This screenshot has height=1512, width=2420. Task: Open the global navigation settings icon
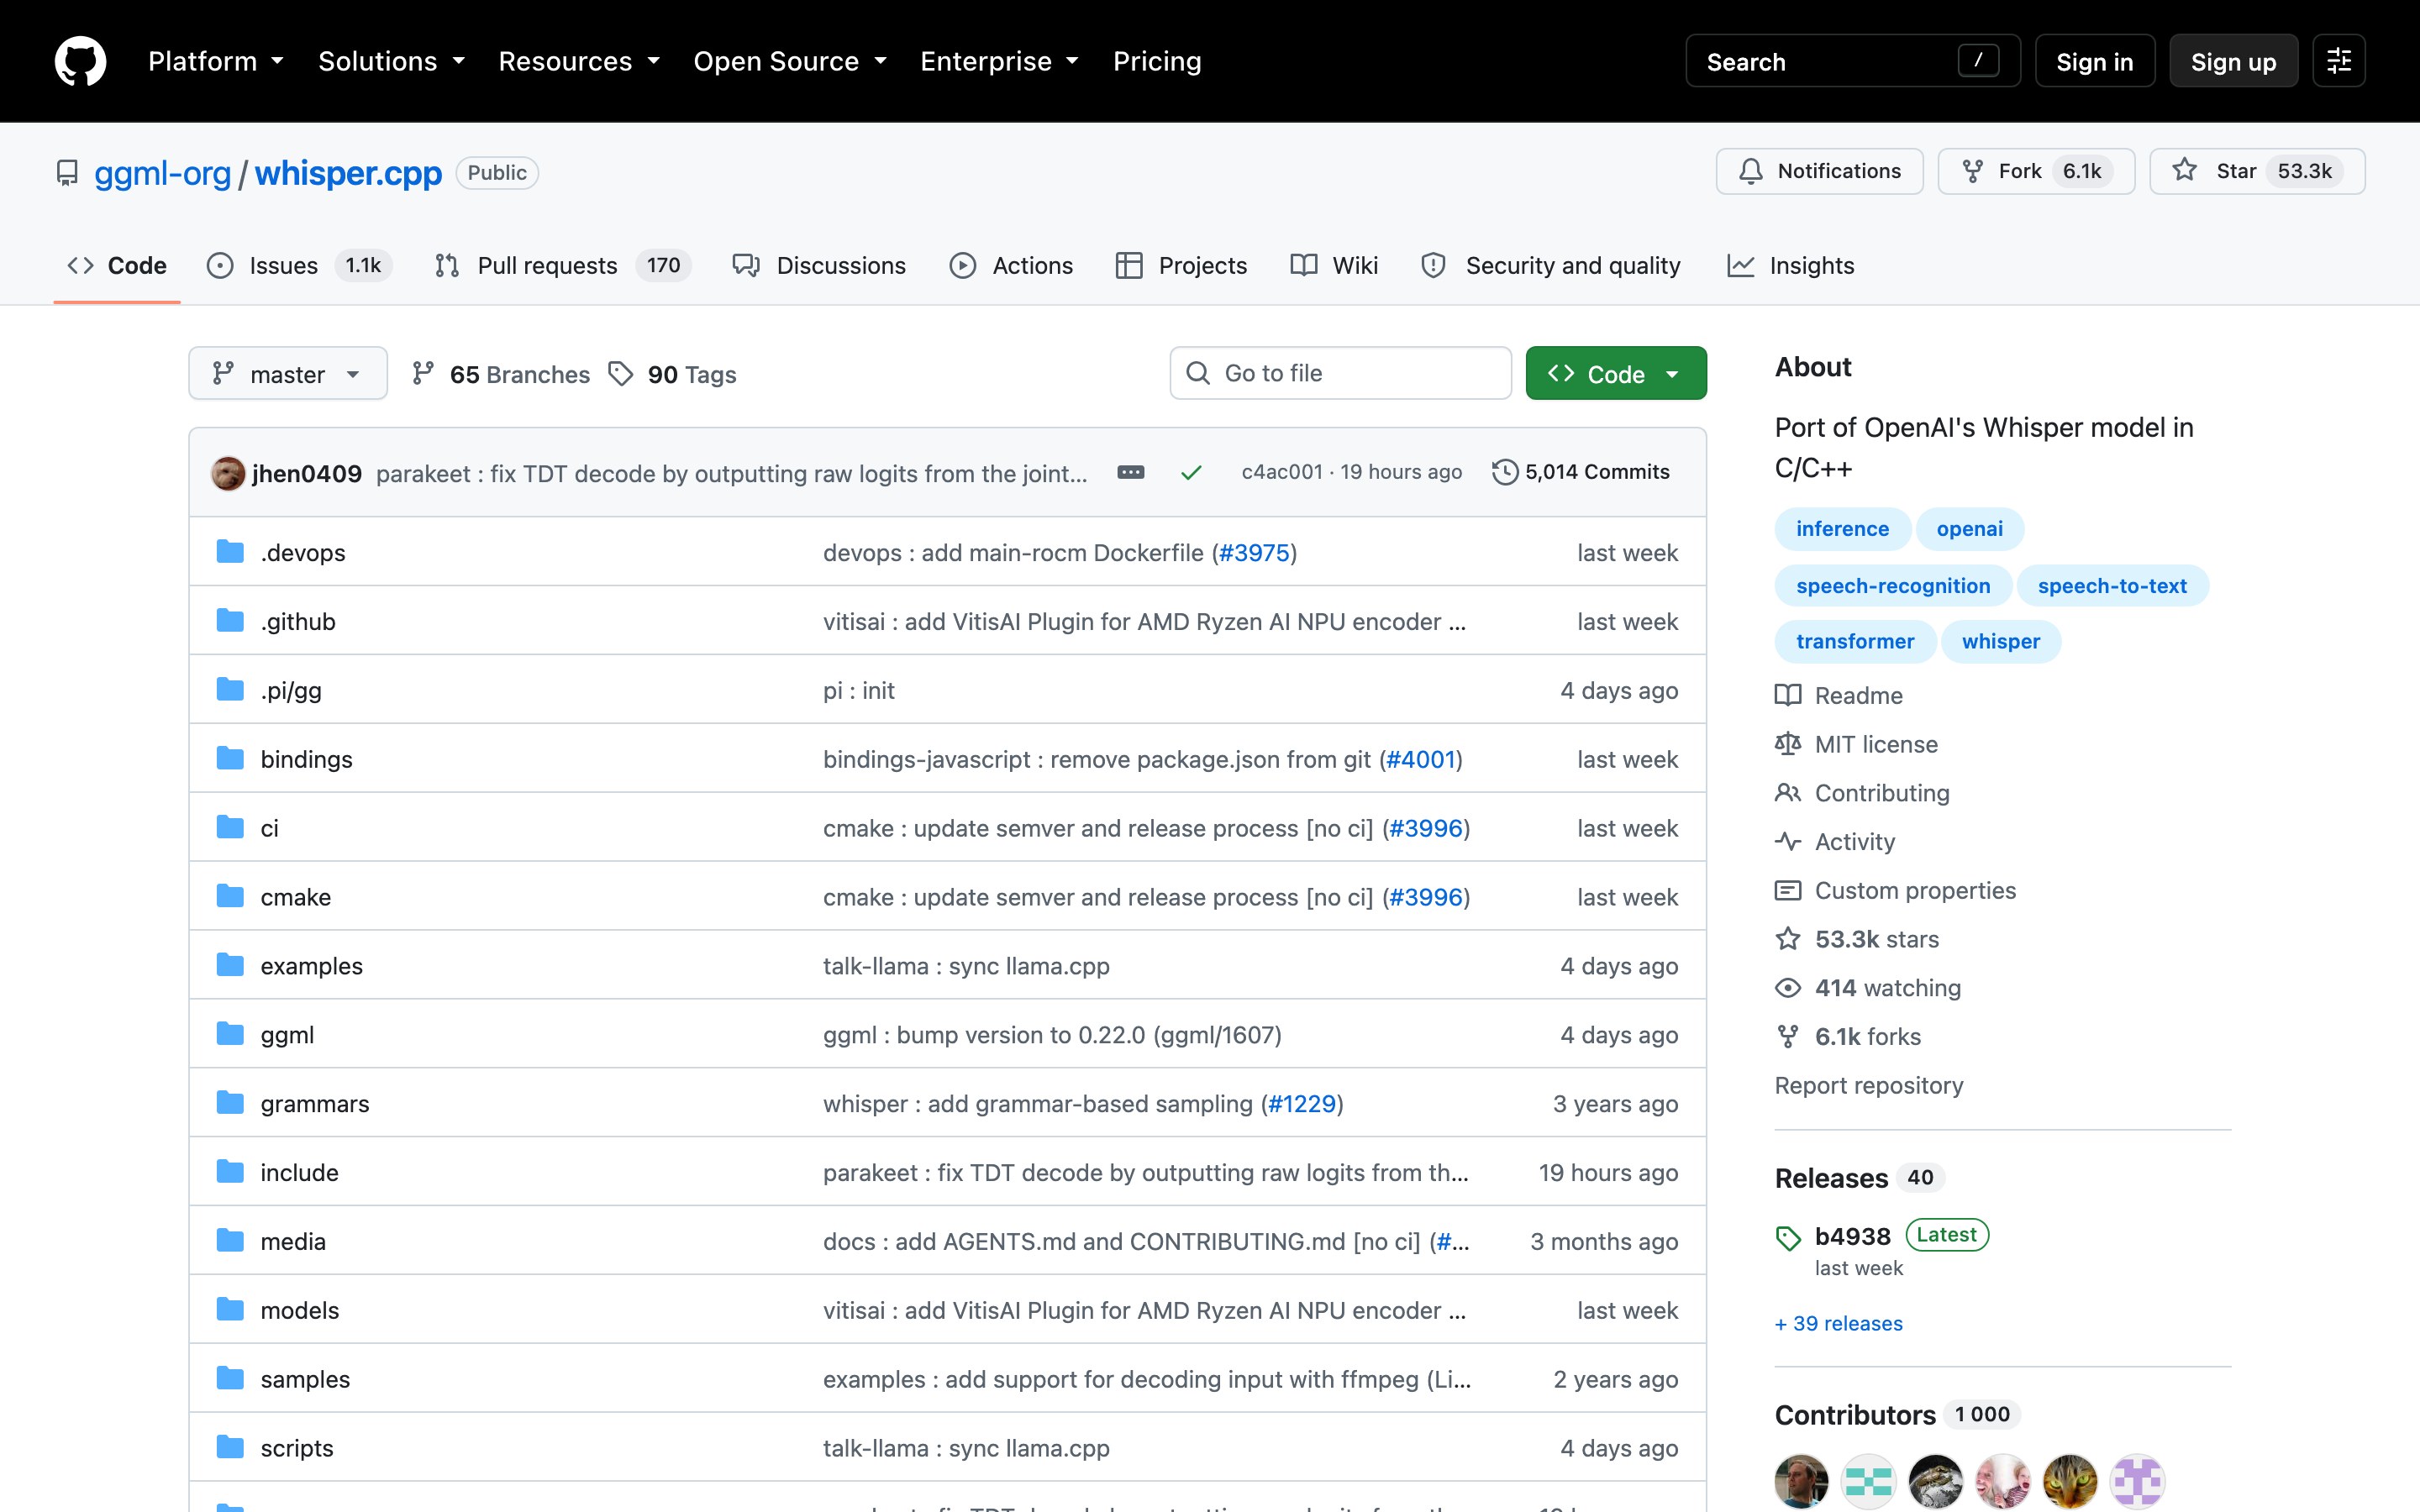click(2338, 61)
